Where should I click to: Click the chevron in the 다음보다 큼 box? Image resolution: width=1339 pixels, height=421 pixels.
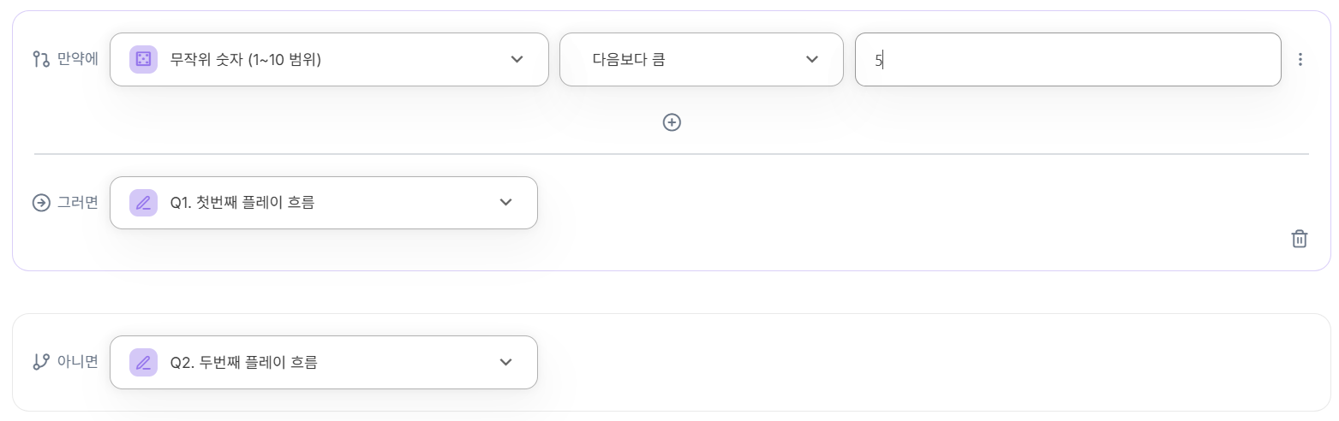coord(812,59)
